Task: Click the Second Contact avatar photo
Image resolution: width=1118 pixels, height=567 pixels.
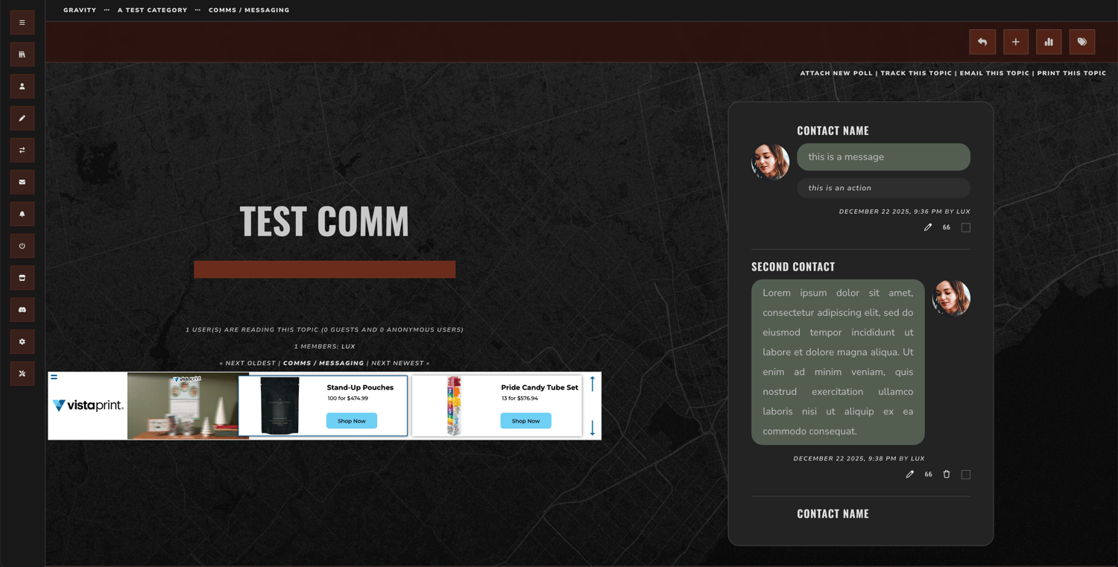Action: coord(951,298)
